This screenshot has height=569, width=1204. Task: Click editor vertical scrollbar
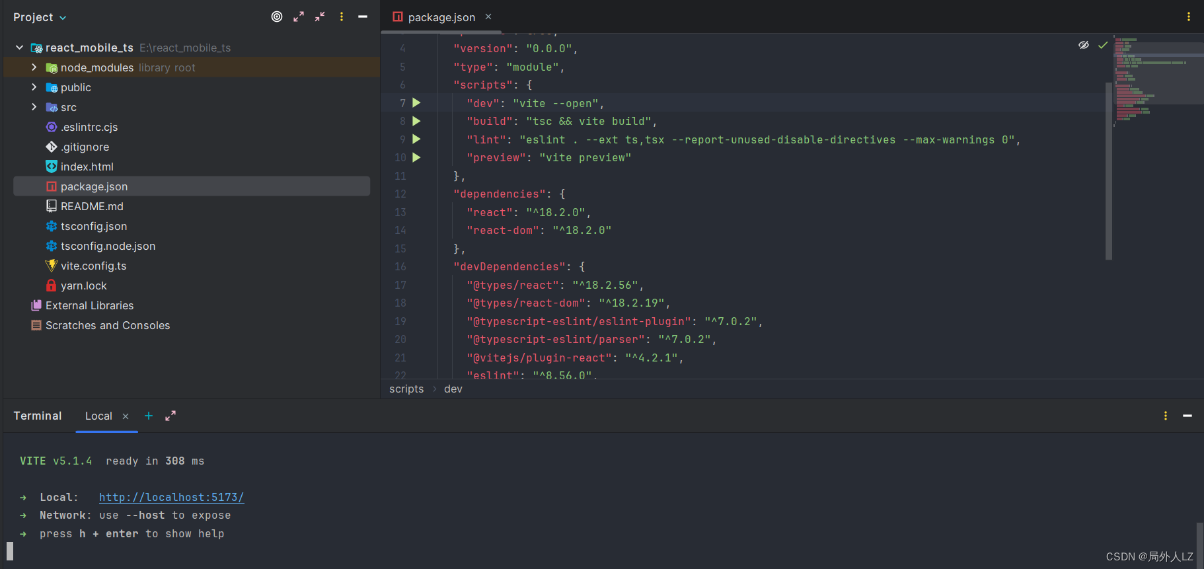tap(1109, 171)
